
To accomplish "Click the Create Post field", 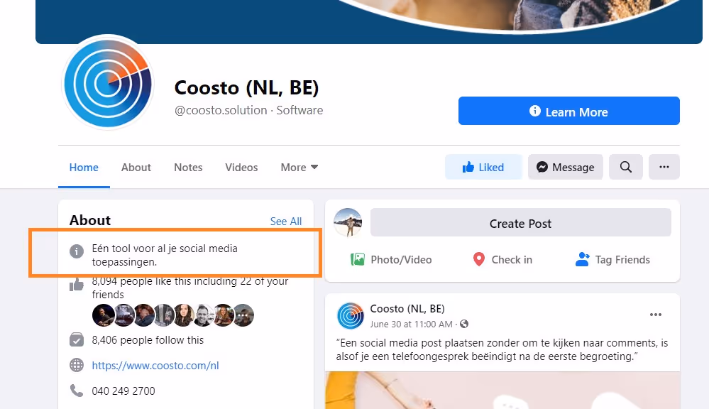I will coord(520,222).
